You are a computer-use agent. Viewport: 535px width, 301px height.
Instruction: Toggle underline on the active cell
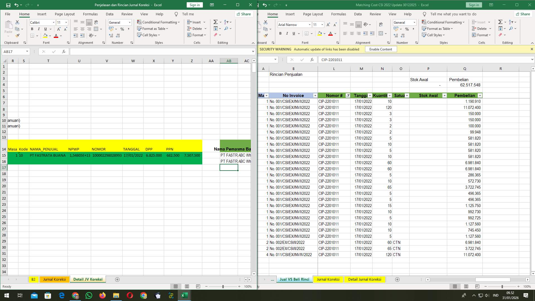pos(45,29)
